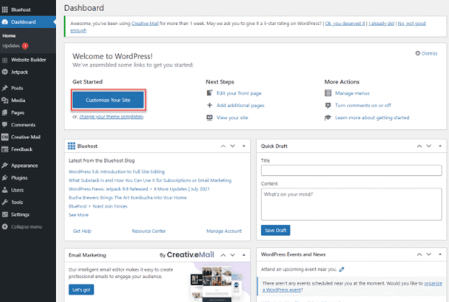Collapse the Email Marketing panel triangle
The height and width of the screenshot is (302, 449).
pos(244,255)
